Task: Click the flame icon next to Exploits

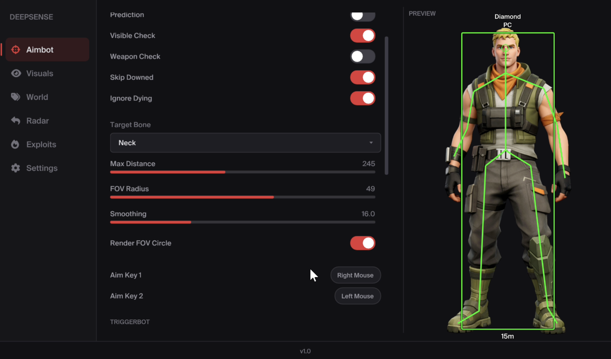Action: click(x=15, y=144)
